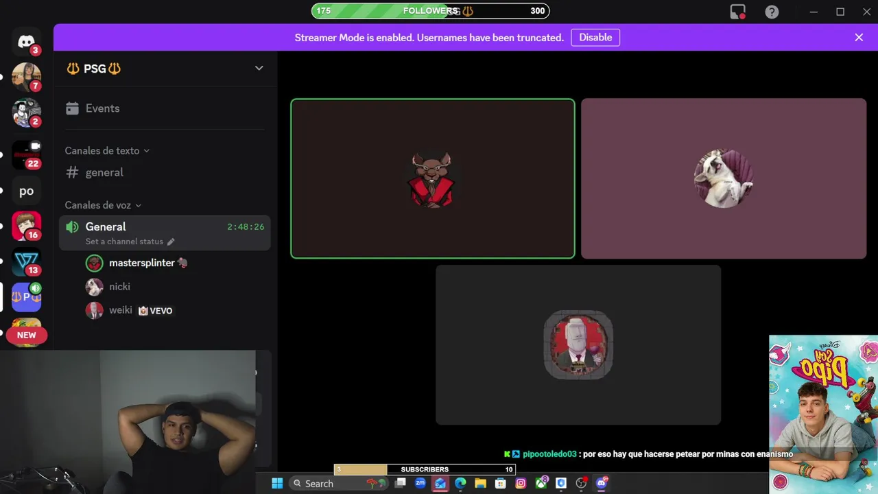Collapse the Canales de voz category
Screen dimensions: 878x494
tap(103, 205)
